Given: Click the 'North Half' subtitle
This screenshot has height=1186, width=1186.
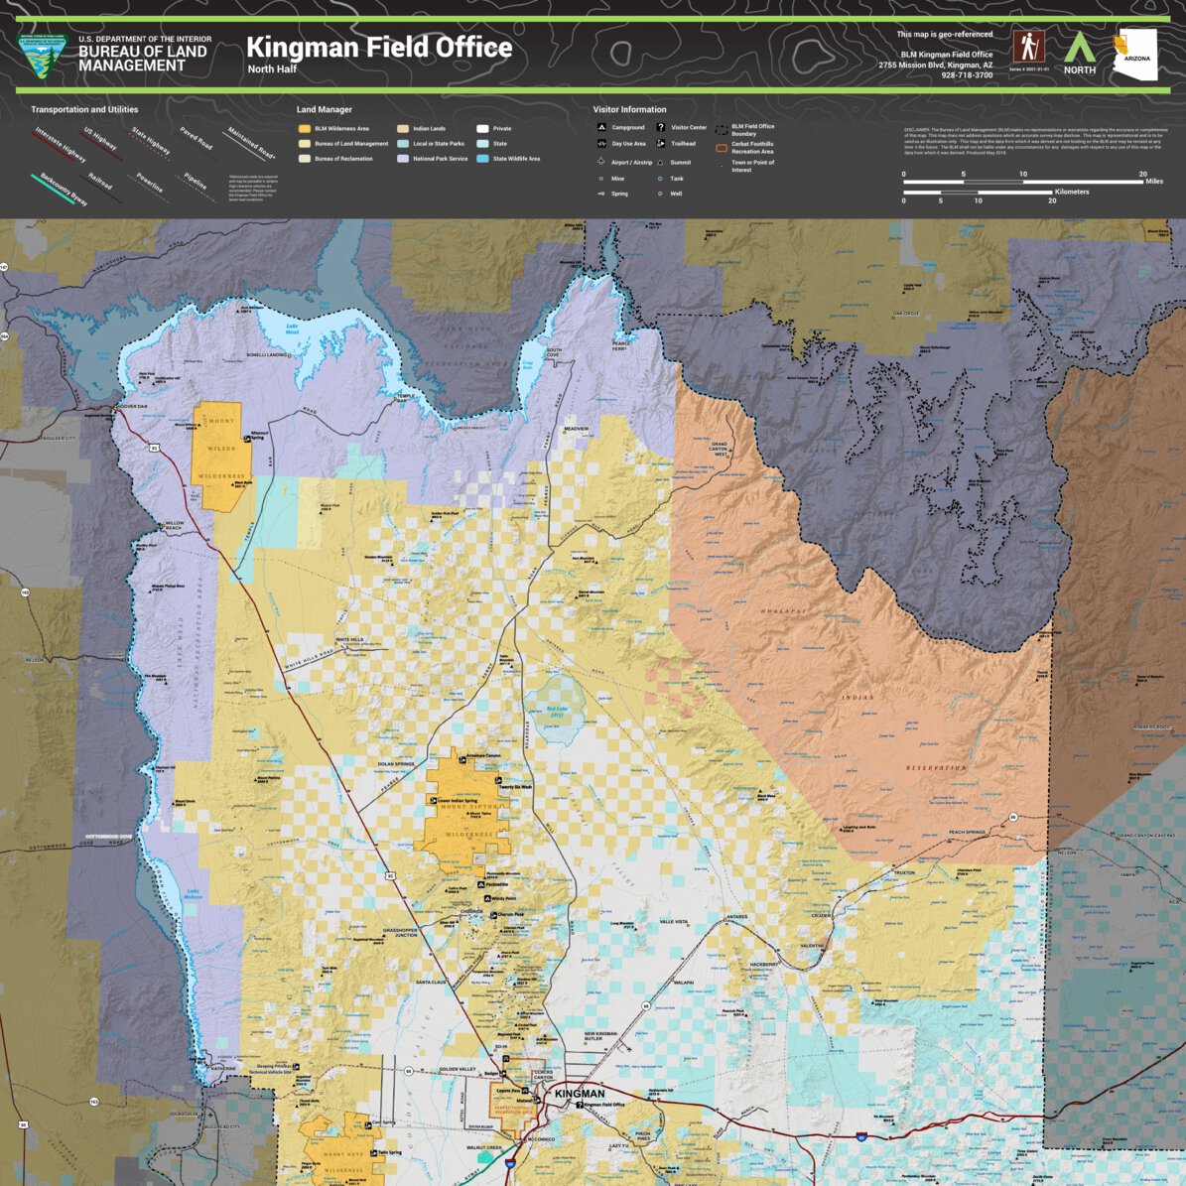Looking at the screenshot, I should (272, 68).
